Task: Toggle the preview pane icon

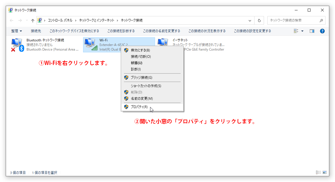Action: [312, 31]
